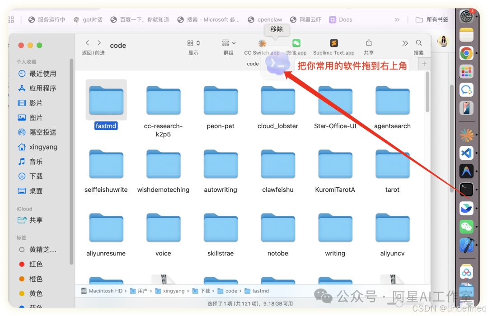Open the 所有书签 folder

[x=432, y=19]
